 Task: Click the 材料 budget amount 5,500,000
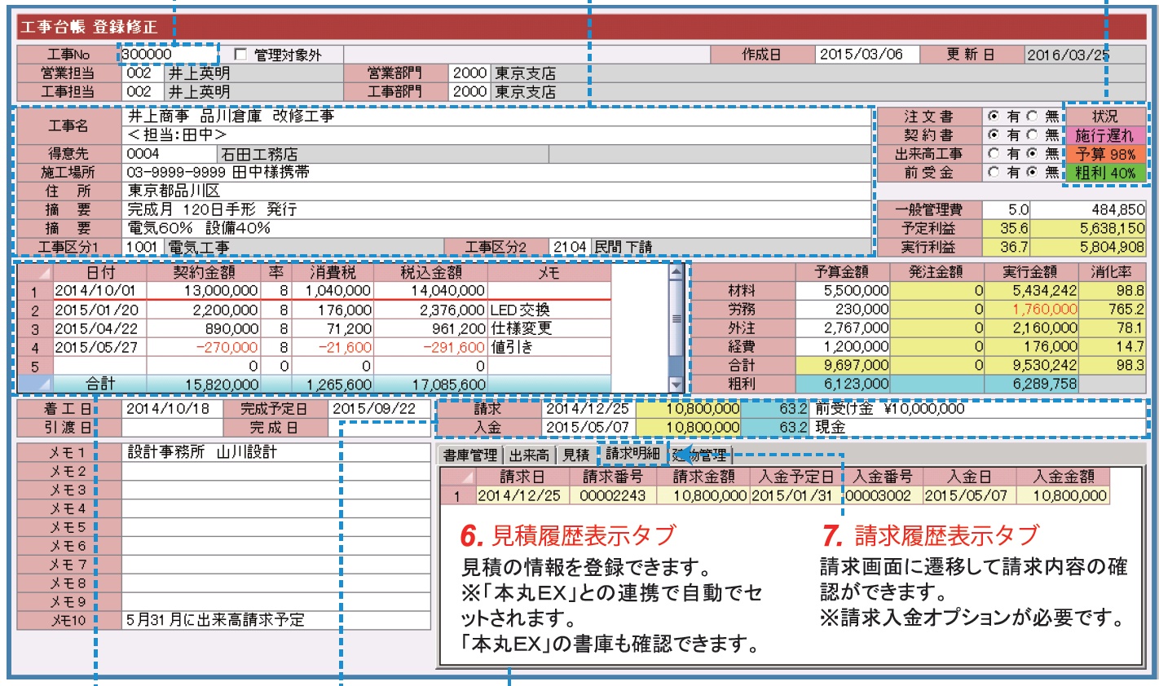pos(843,291)
